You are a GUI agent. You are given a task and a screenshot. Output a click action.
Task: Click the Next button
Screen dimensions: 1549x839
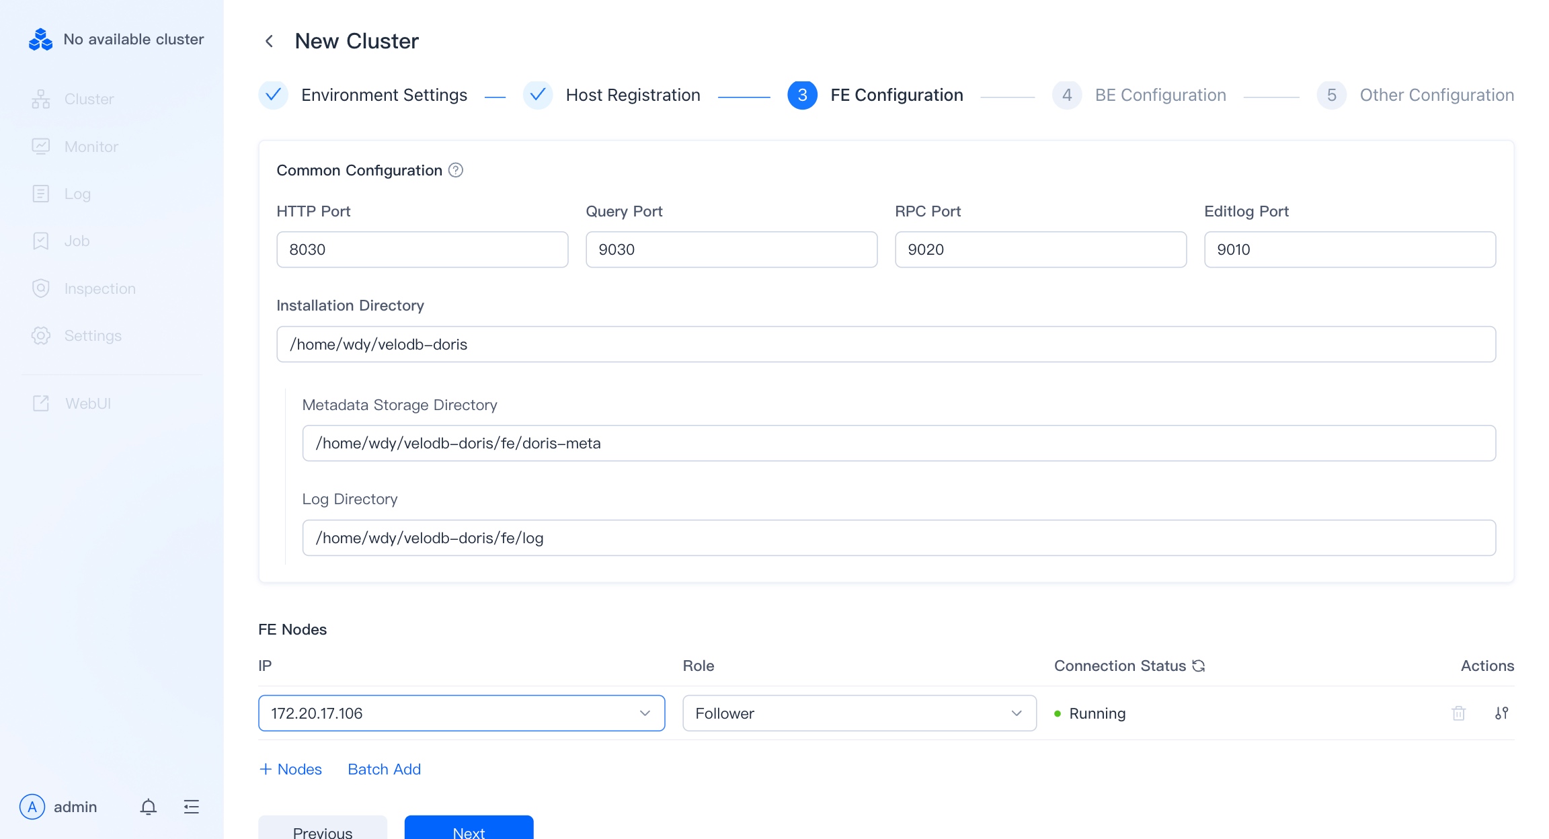[469, 828]
